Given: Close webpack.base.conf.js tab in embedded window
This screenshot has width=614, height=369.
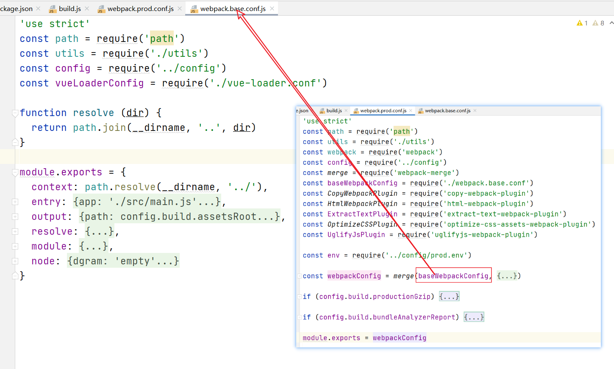Looking at the screenshot, I should [475, 111].
